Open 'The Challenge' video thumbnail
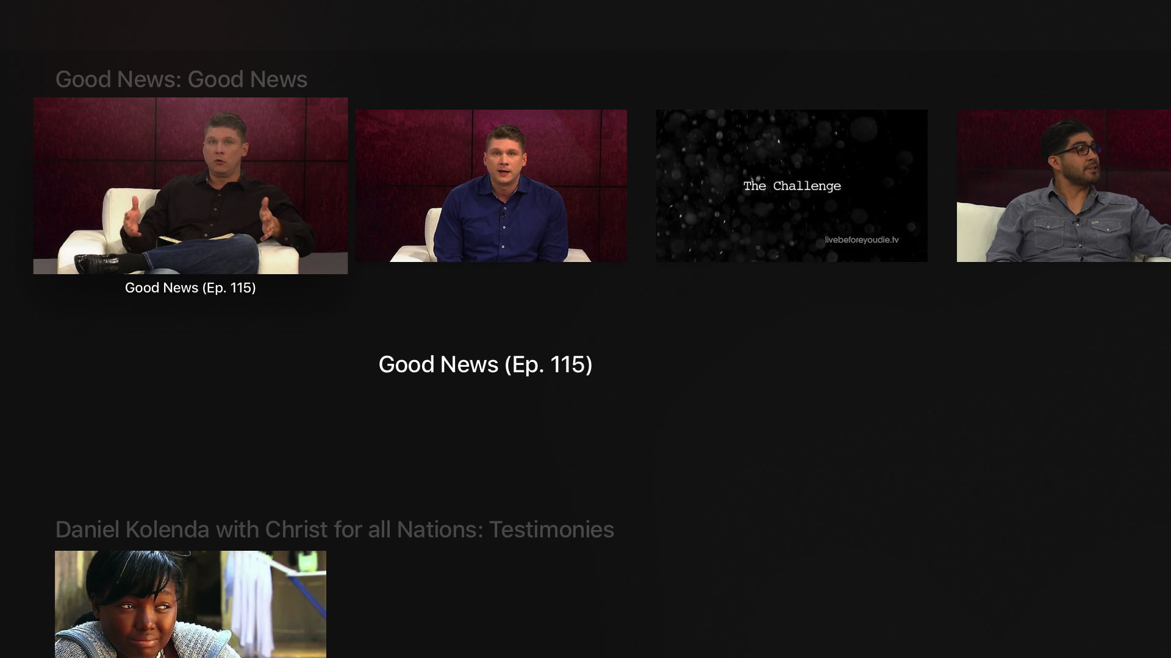 coord(792,186)
